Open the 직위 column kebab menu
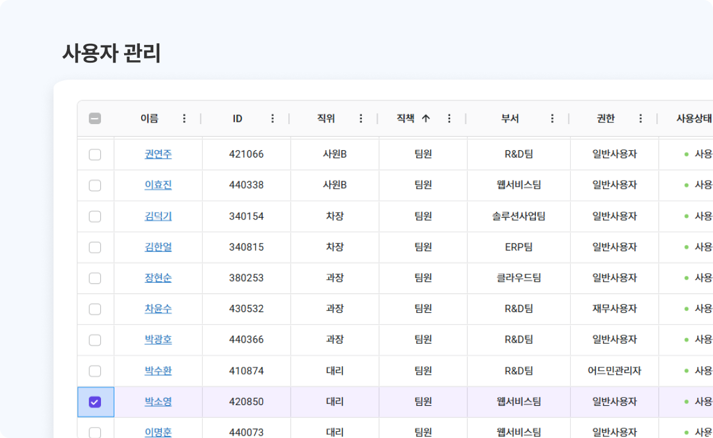This screenshot has width=713, height=438. click(x=361, y=119)
